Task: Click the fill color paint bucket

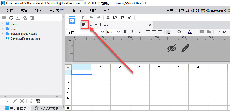Action: 179,32
